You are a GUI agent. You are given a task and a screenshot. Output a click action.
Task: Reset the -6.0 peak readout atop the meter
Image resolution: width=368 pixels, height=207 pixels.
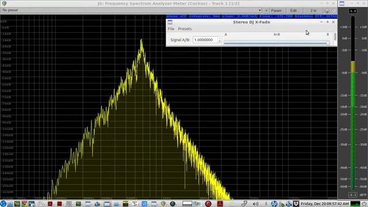352,11
